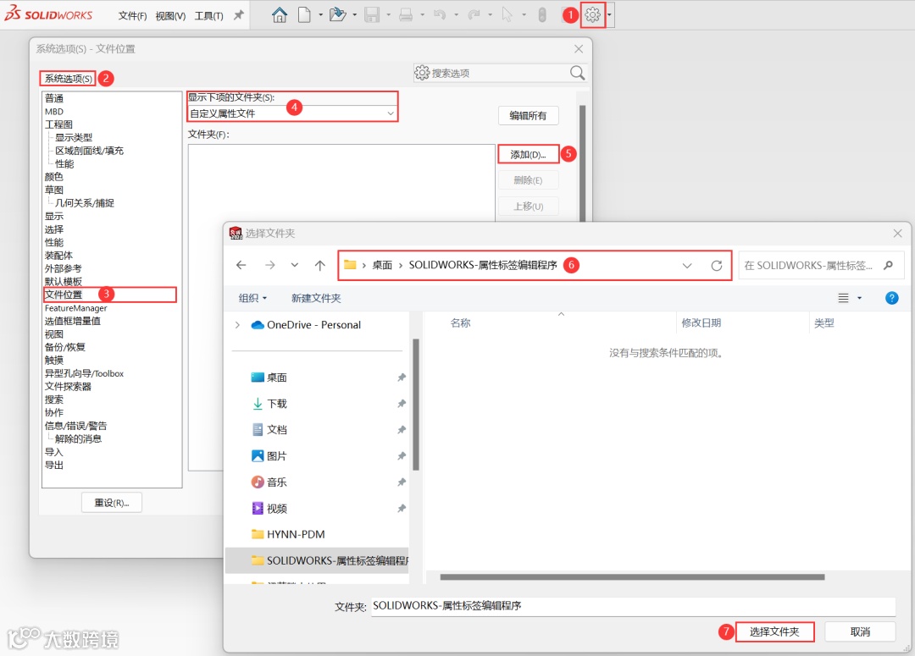
Task: Click the help question mark icon
Action: point(891,298)
